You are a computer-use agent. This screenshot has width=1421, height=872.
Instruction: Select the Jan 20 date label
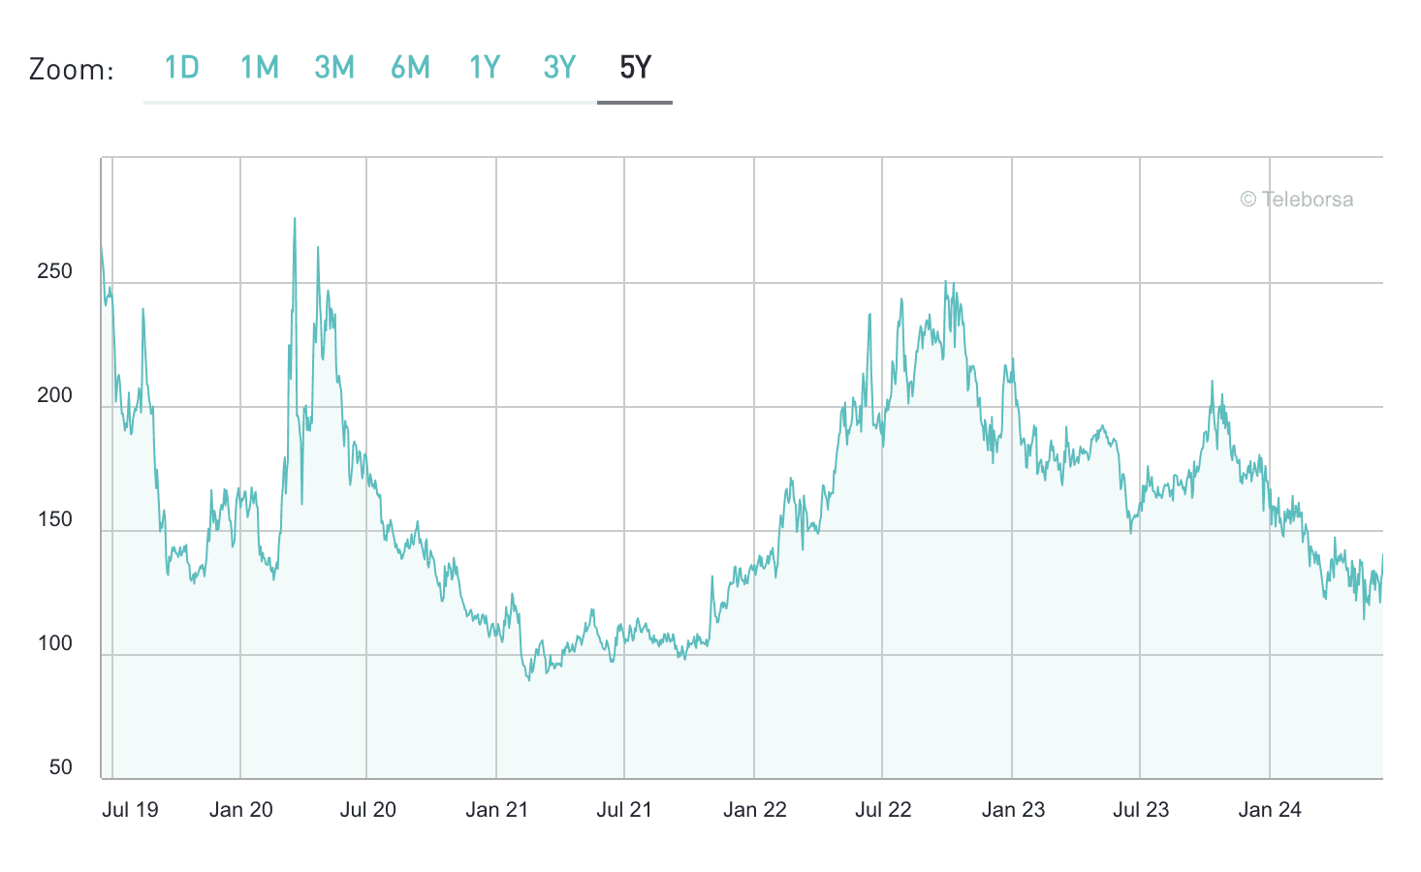click(x=241, y=810)
